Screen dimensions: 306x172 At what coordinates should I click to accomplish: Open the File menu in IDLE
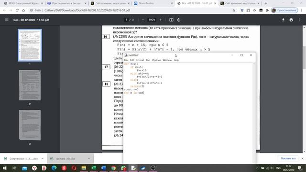pos(126,60)
